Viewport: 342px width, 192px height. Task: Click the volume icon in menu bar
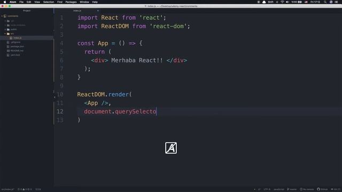287,2
